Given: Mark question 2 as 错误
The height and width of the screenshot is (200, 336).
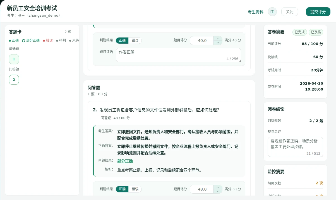Looking at the screenshot, I should click(x=135, y=189).
